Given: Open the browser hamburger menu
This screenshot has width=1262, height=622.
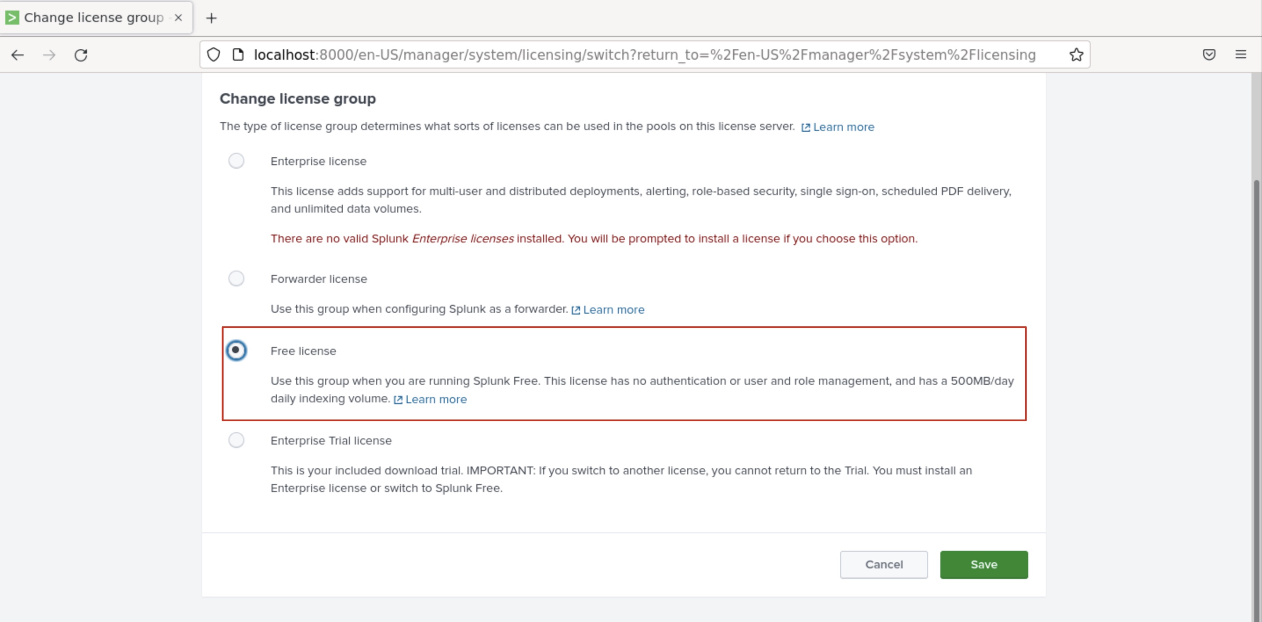Looking at the screenshot, I should (1240, 55).
